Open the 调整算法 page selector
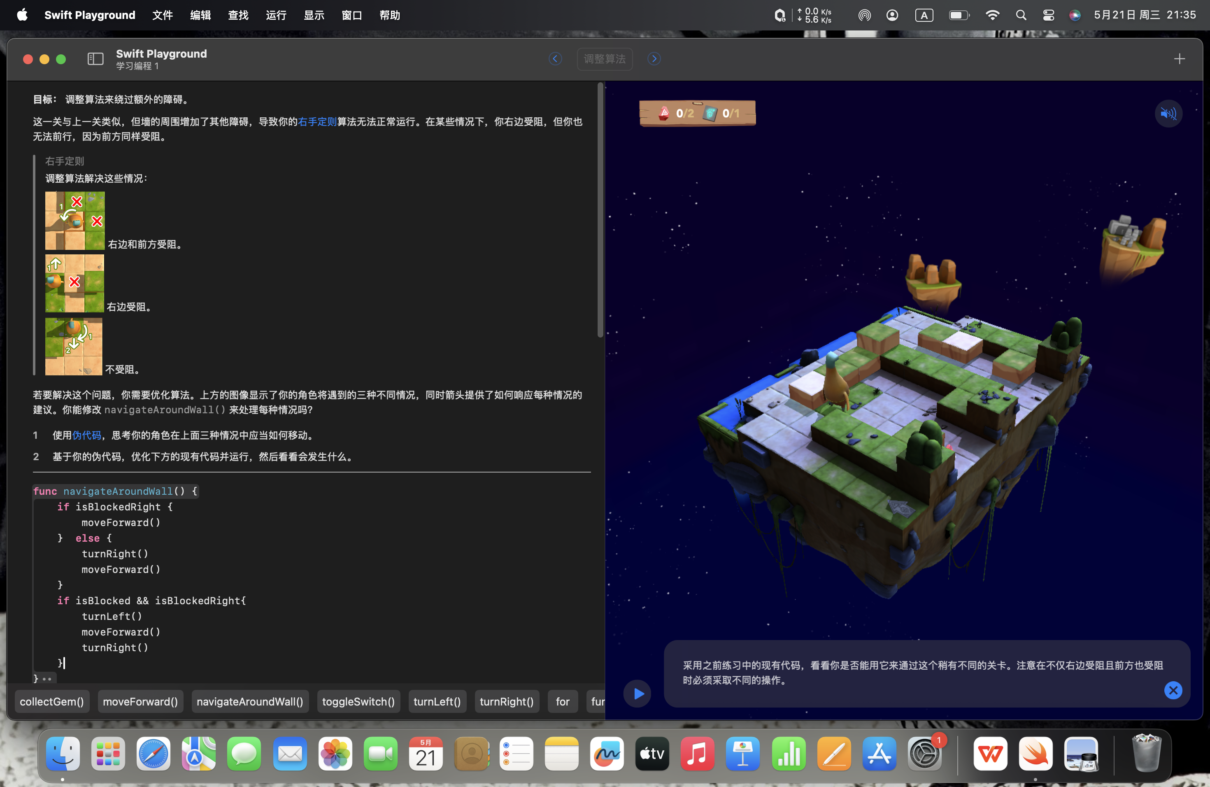 click(605, 59)
